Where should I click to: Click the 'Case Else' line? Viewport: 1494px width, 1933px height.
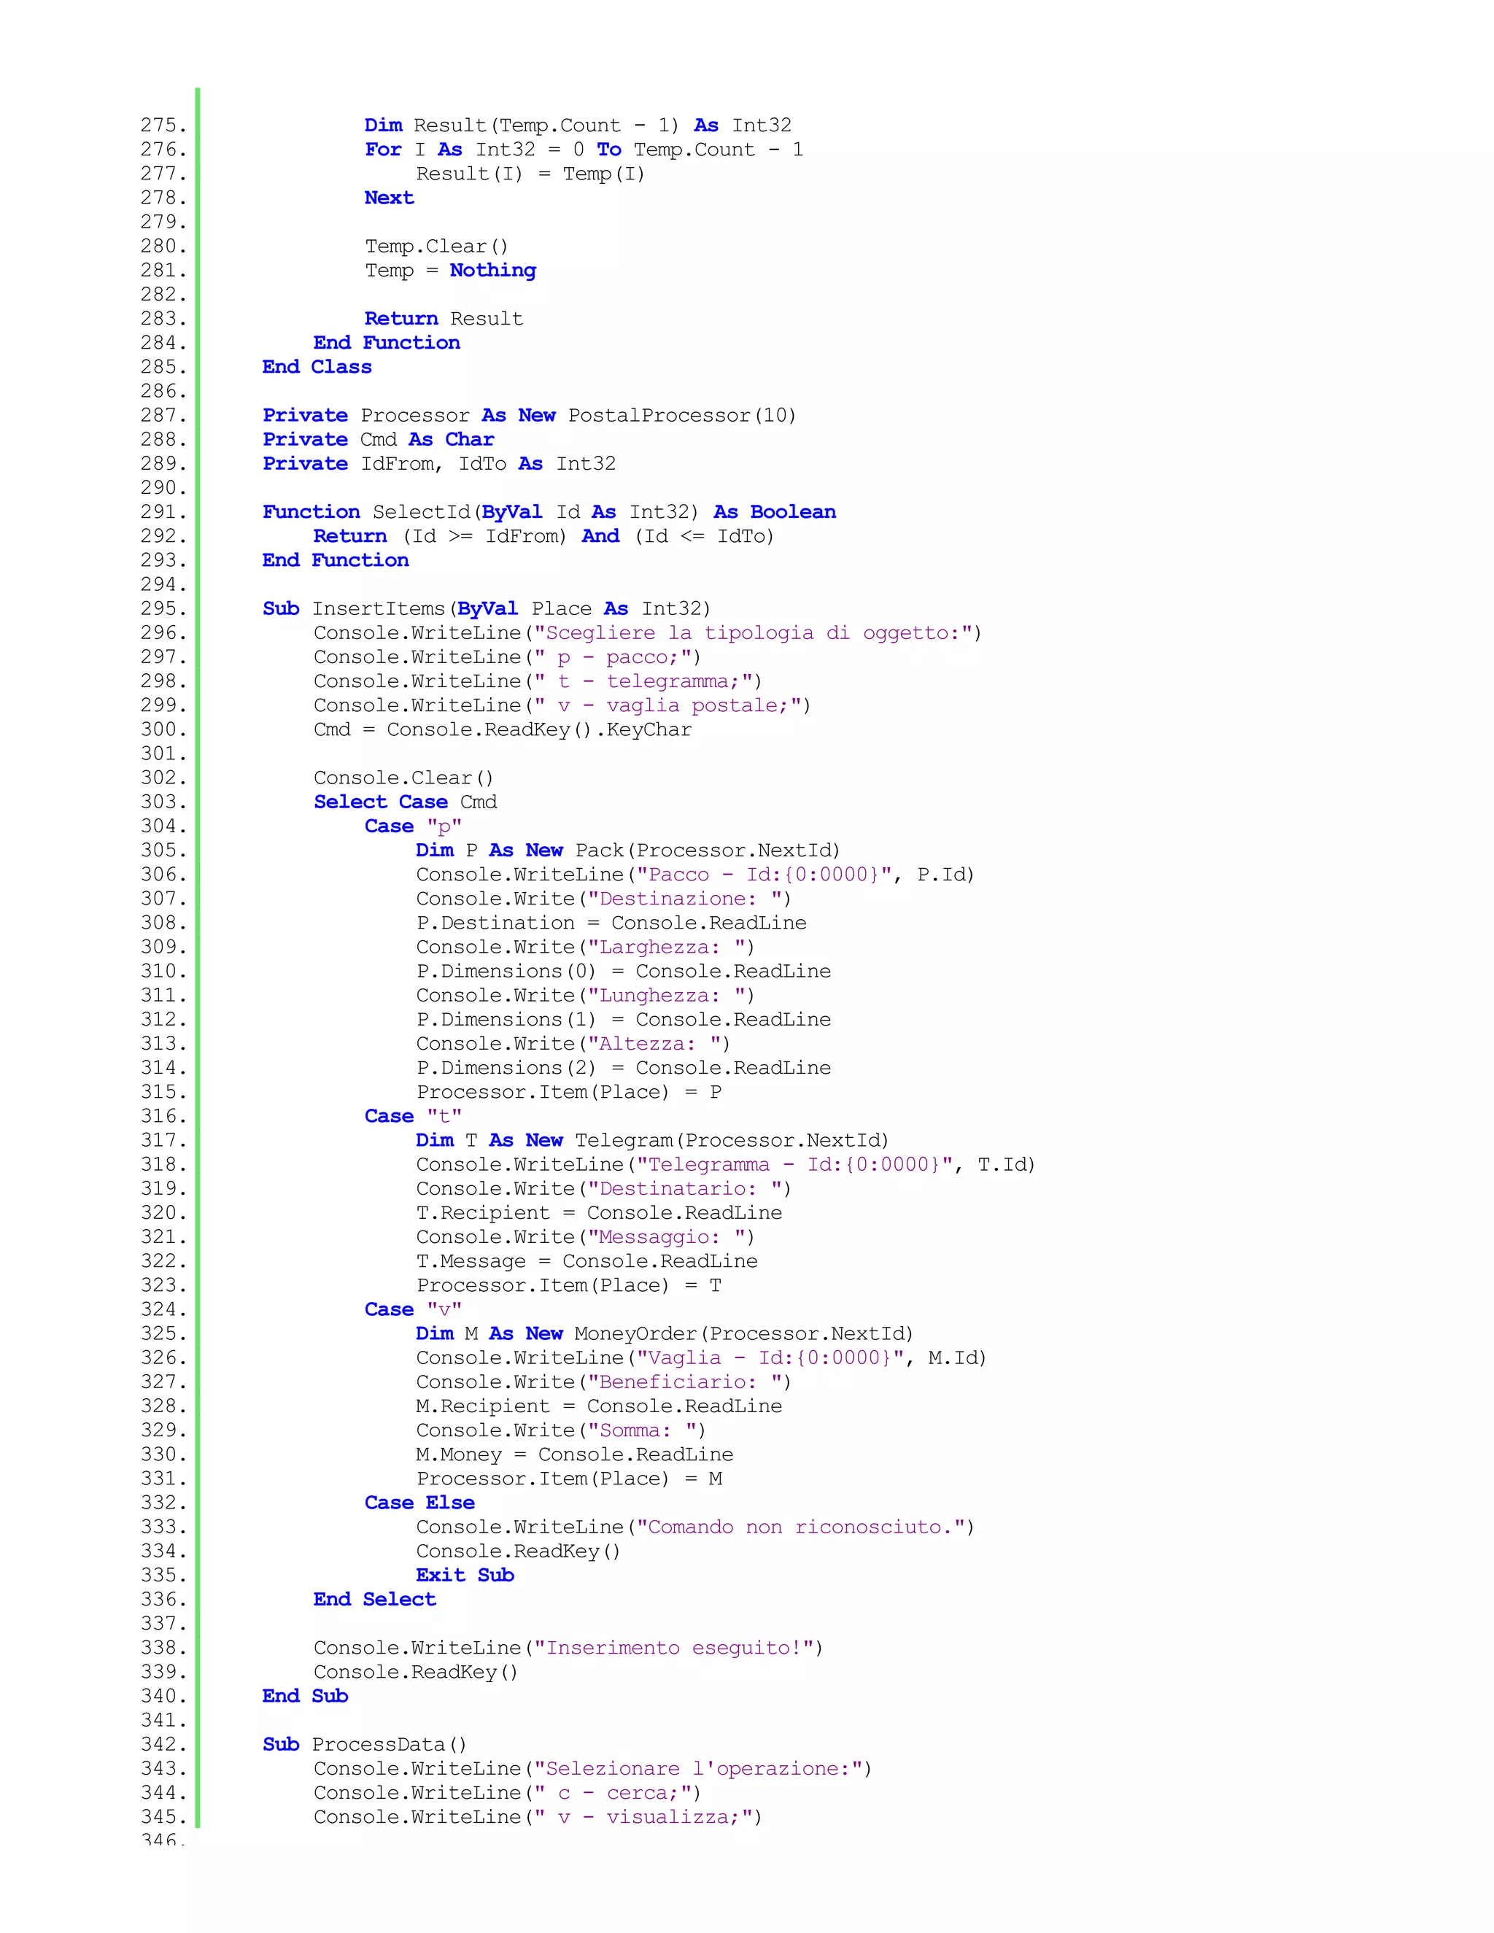[419, 1503]
